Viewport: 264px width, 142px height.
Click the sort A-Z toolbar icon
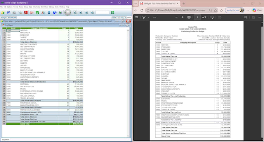(x=43, y=13)
